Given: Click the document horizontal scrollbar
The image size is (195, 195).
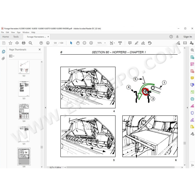Looking at the screenshot, I should tap(120, 167).
